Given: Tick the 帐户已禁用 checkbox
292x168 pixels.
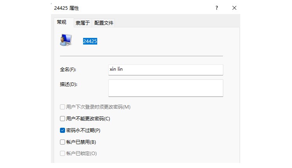Looking at the screenshot, I should click(x=62, y=142).
